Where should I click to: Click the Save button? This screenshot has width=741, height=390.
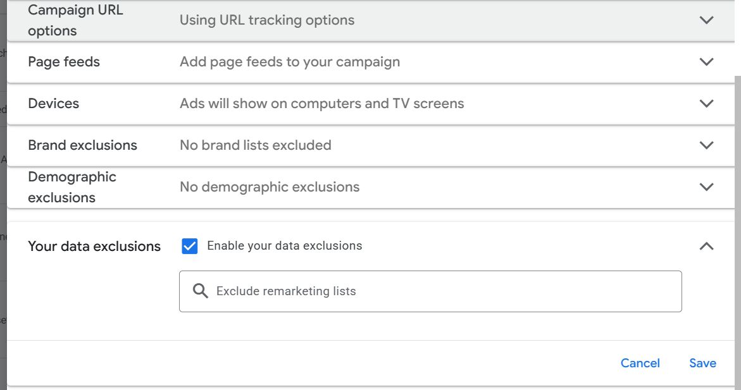coord(702,363)
